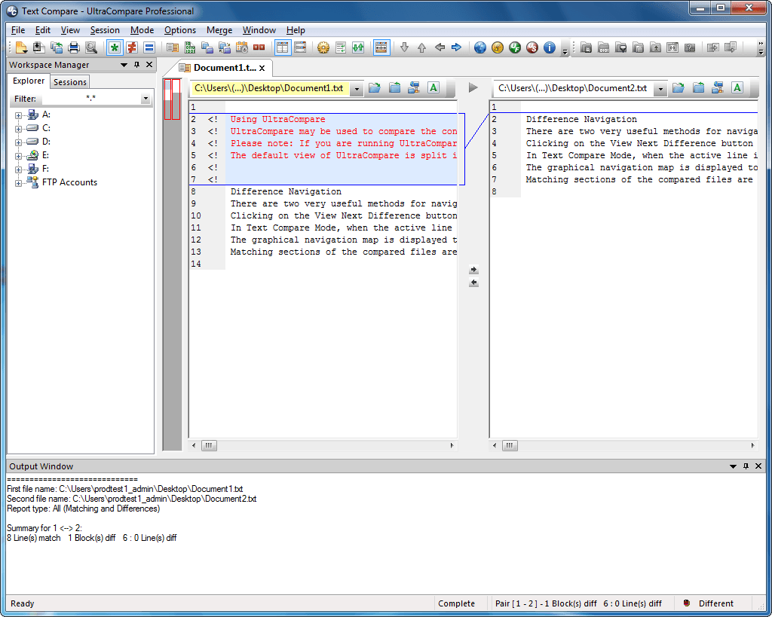Click the Document1.txt path field

(271, 89)
